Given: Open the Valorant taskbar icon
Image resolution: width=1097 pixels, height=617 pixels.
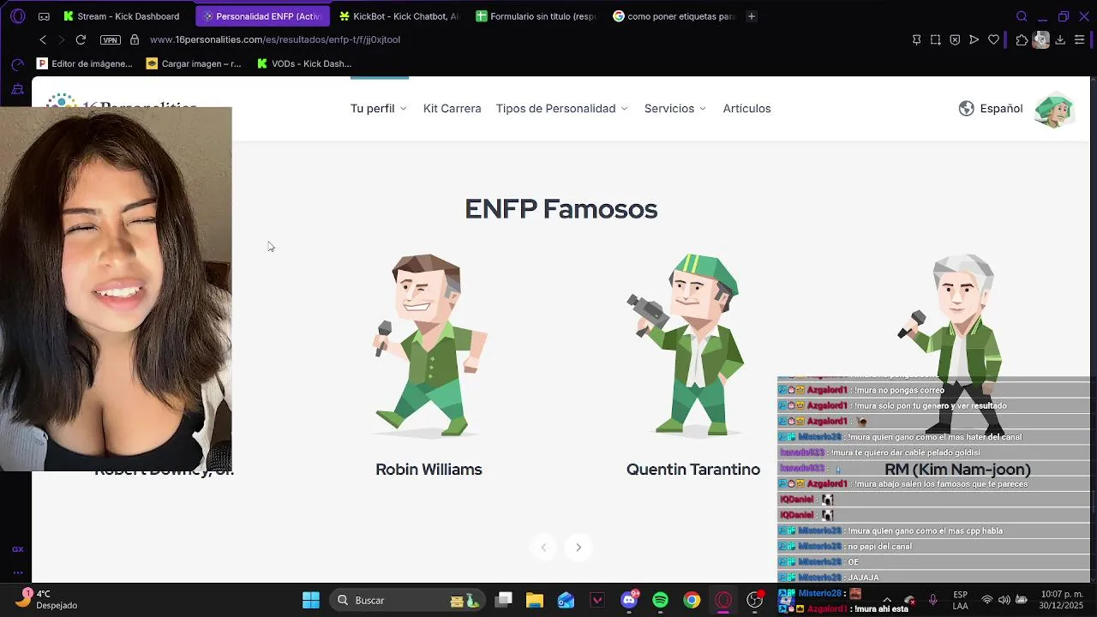Looking at the screenshot, I should pos(597,600).
